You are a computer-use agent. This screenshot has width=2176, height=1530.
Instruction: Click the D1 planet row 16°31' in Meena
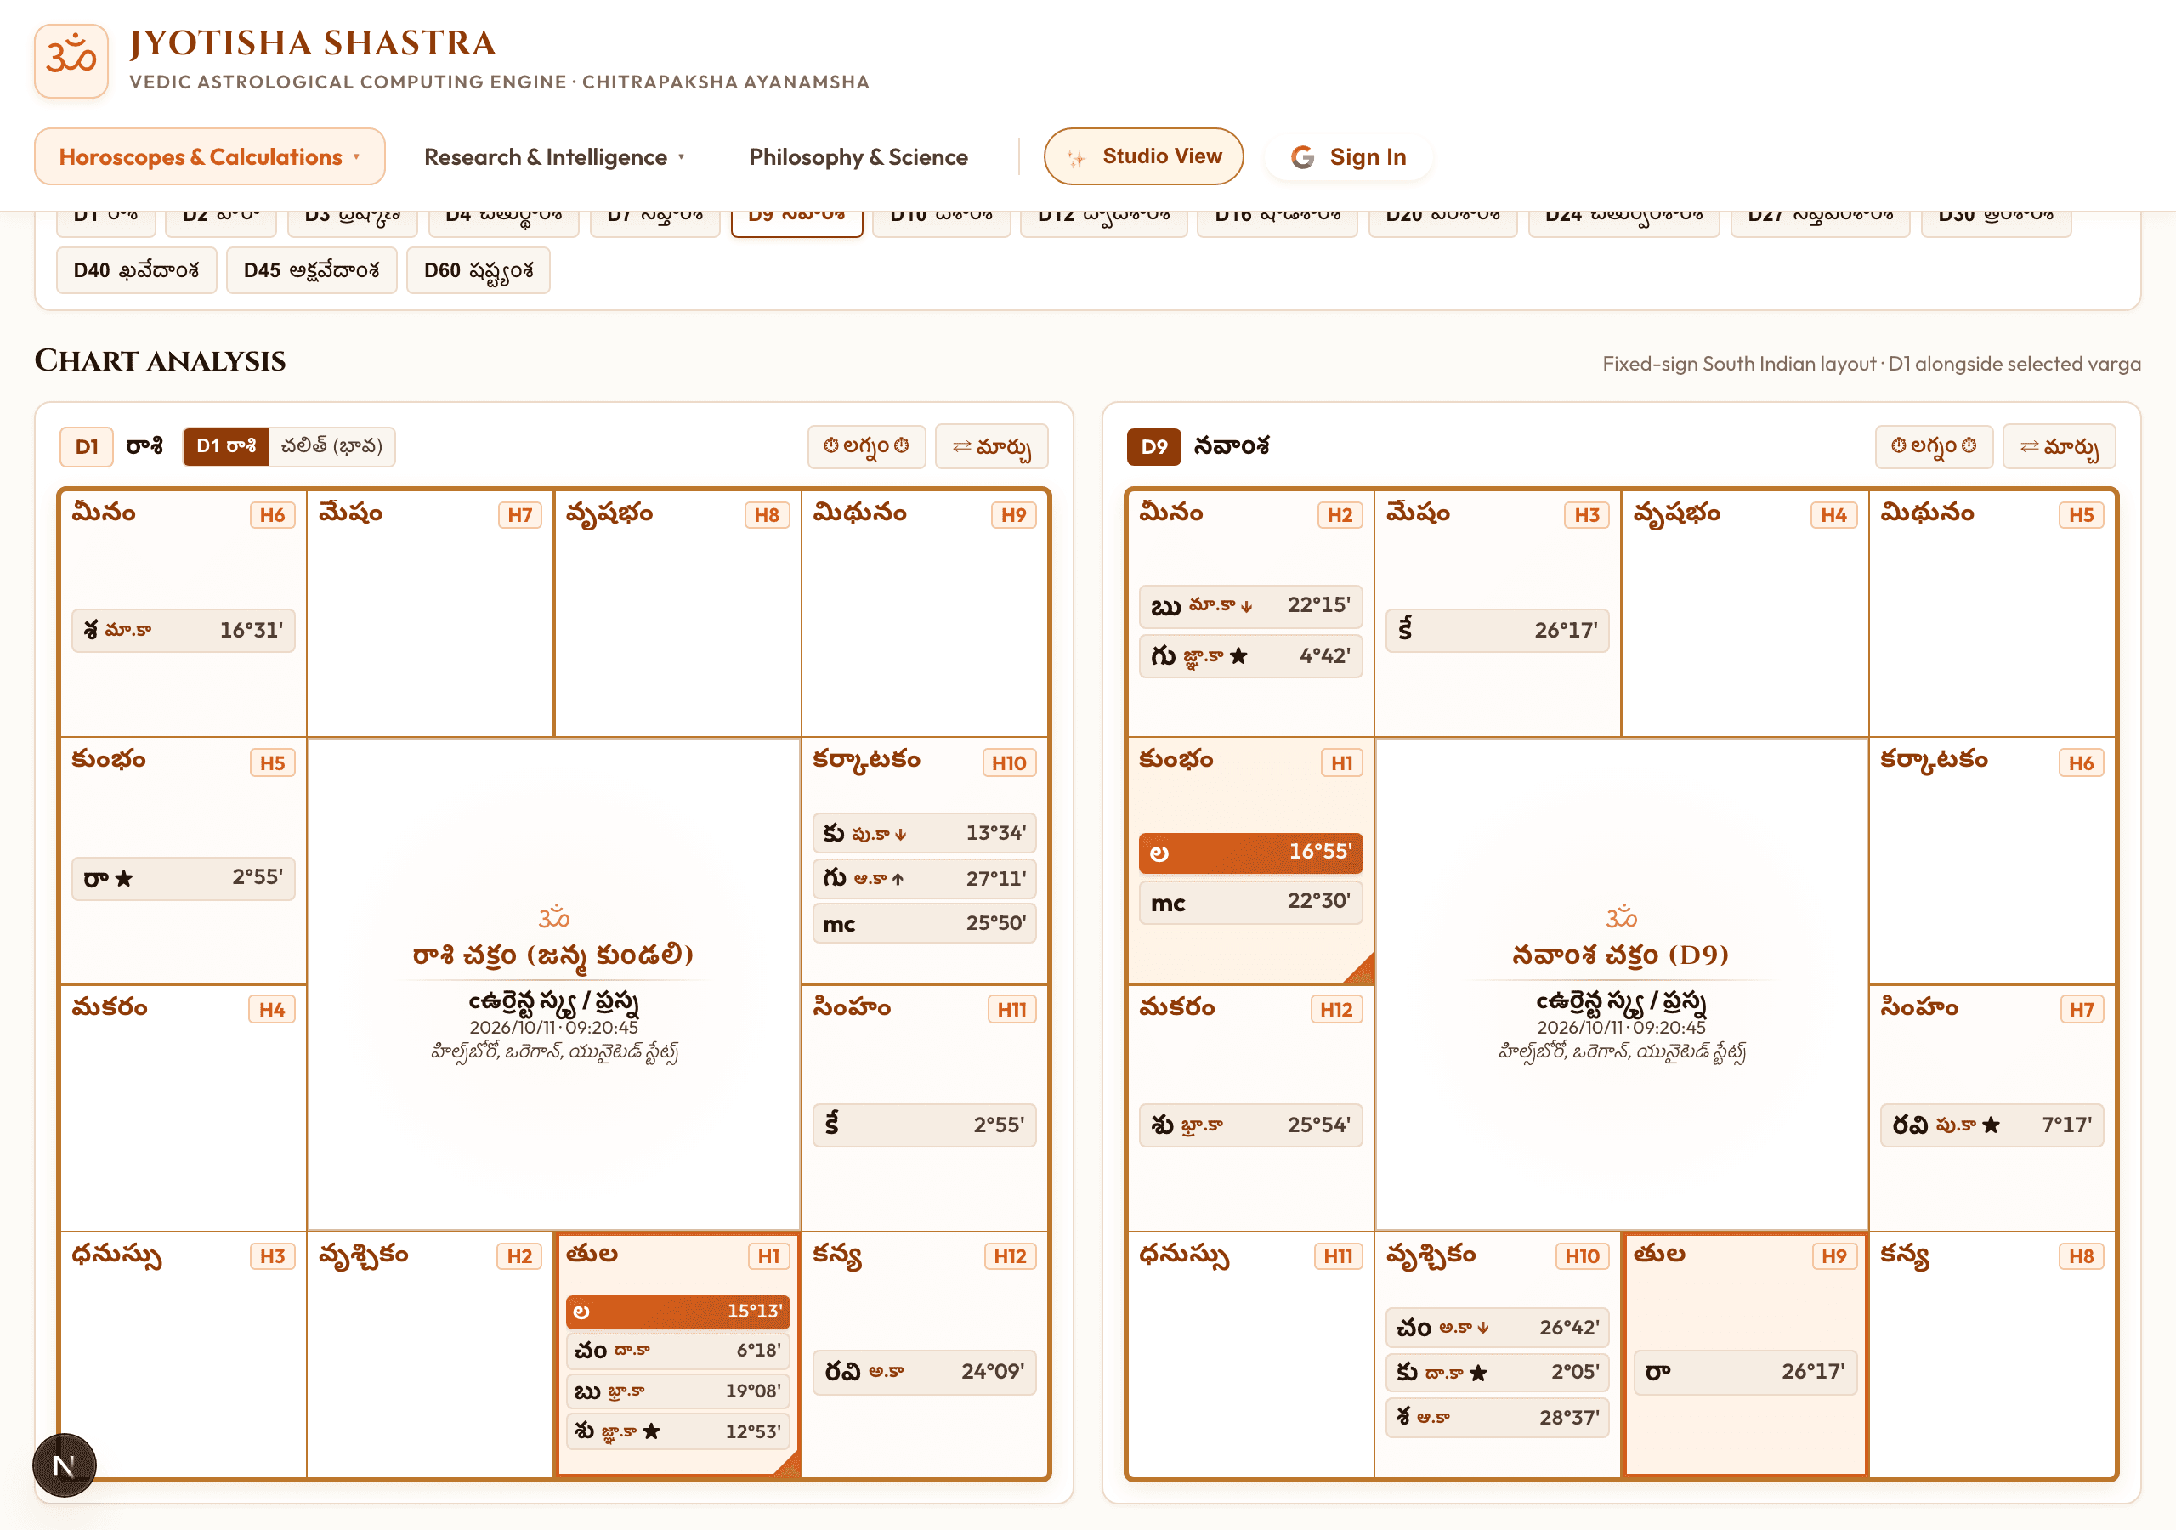click(x=184, y=631)
